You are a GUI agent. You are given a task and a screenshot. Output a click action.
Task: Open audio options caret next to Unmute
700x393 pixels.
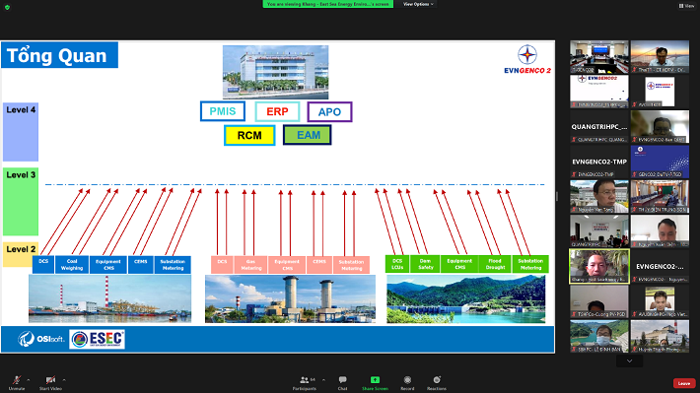click(29, 380)
